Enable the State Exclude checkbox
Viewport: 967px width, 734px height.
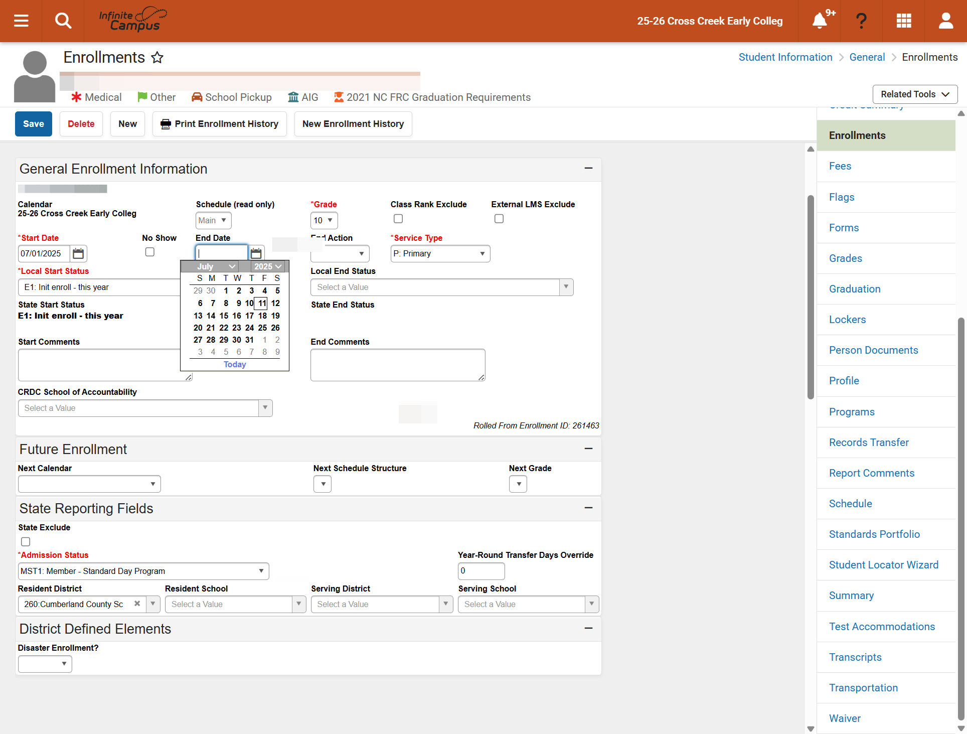coord(26,541)
